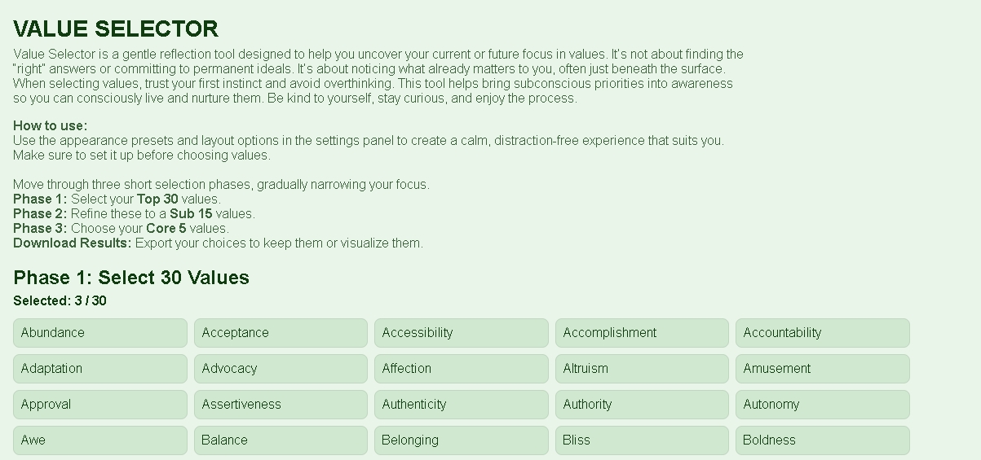
Task: Choose the Acceptance value
Action: tap(281, 333)
